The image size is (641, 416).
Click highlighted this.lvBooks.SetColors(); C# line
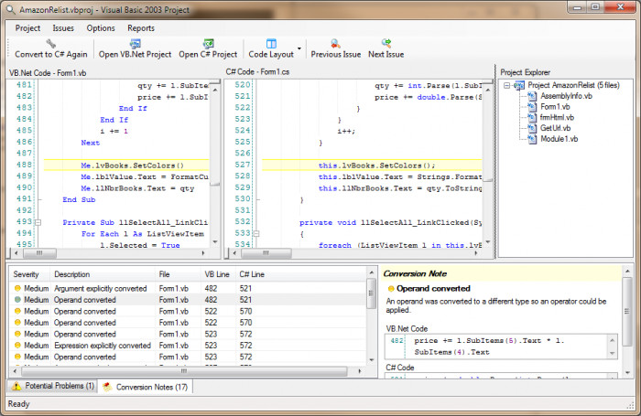(372, 165)
